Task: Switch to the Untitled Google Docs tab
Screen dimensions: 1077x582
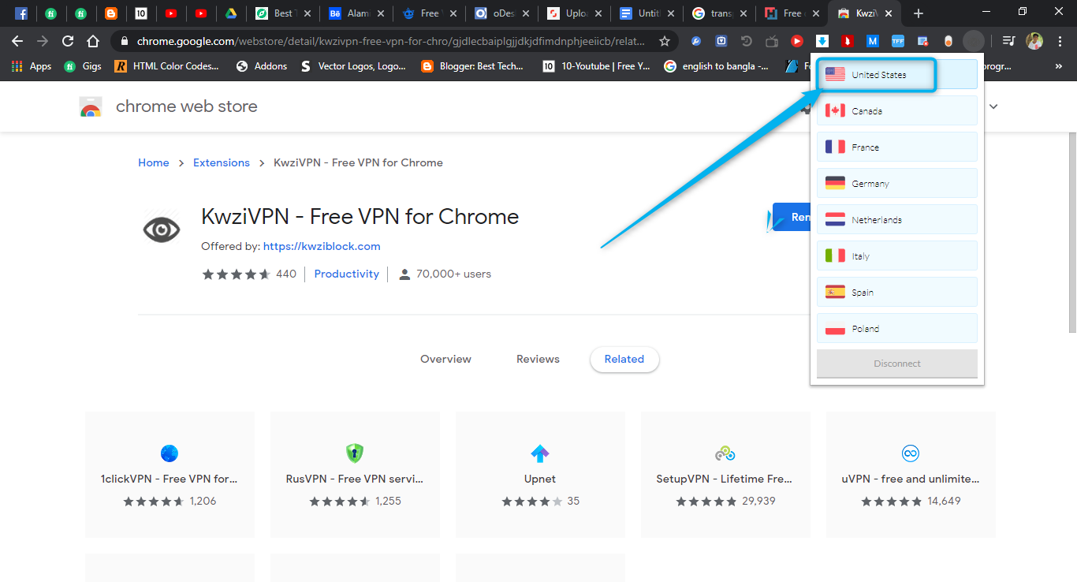Action: point(646,13)
